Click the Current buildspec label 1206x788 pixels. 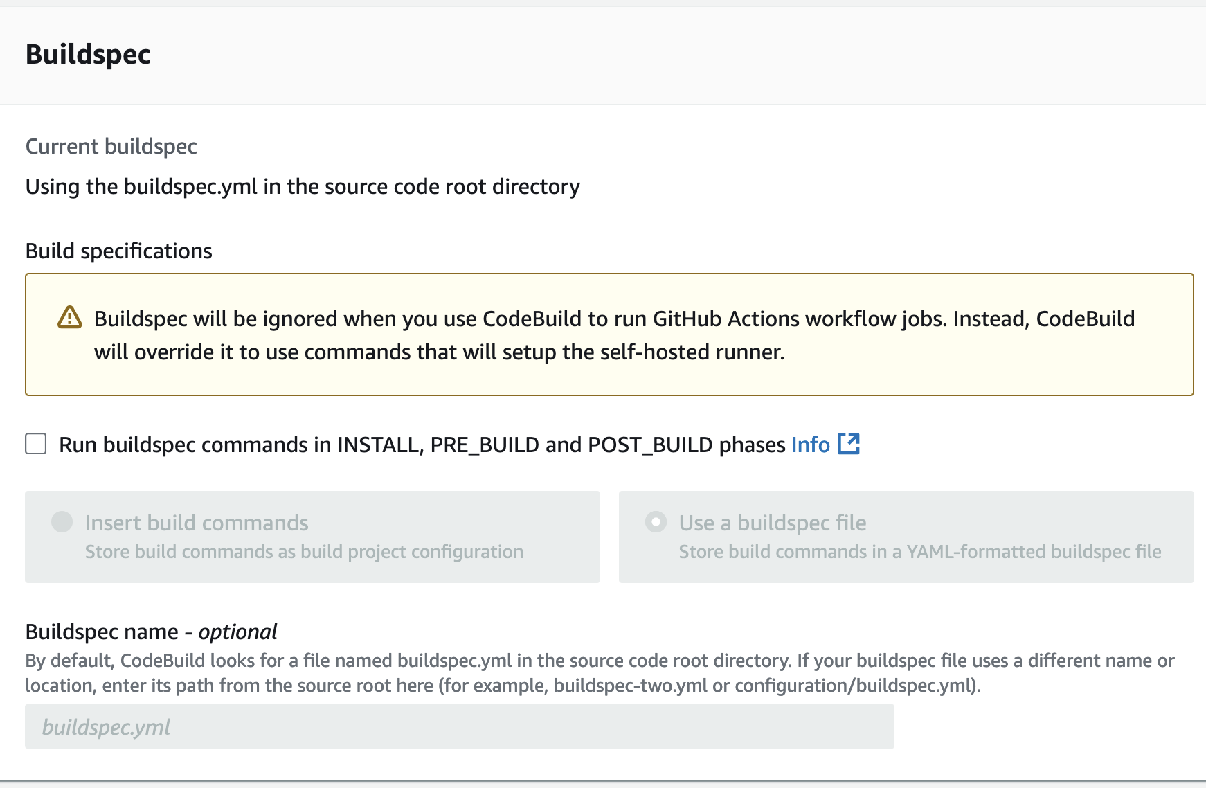tap(111, 147)
